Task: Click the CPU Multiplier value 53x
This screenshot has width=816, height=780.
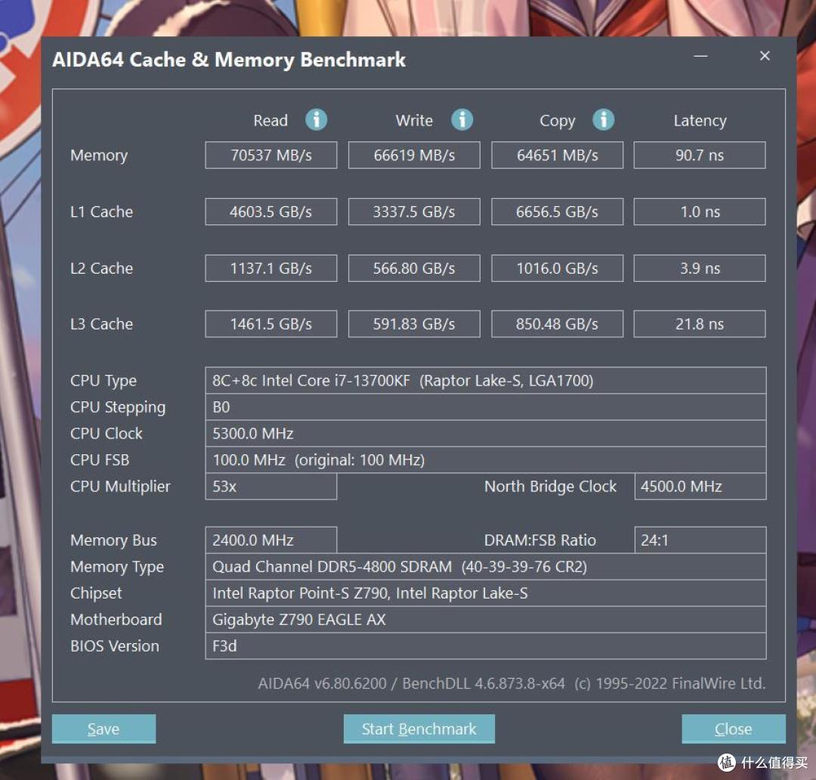Action: tap(271, 487)
